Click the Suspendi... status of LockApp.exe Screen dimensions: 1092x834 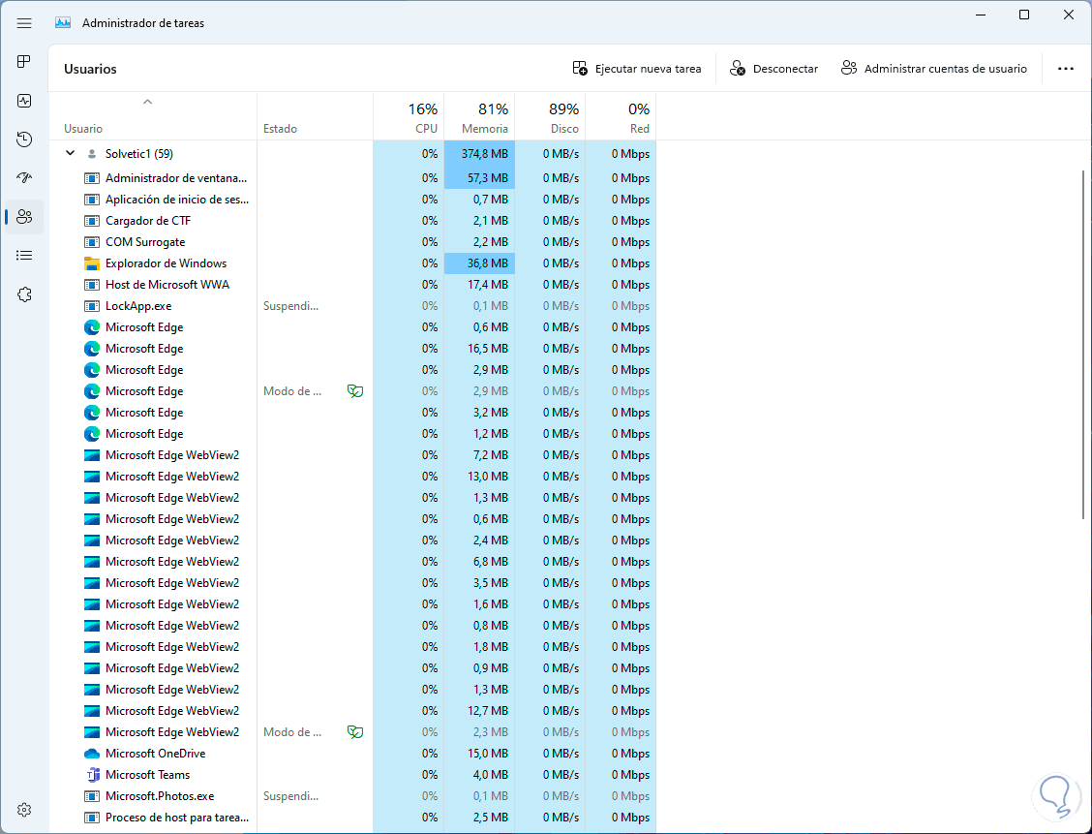(x=290, y=306)
